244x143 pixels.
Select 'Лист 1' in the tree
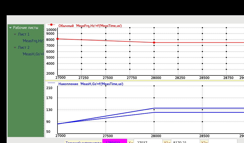24,34
